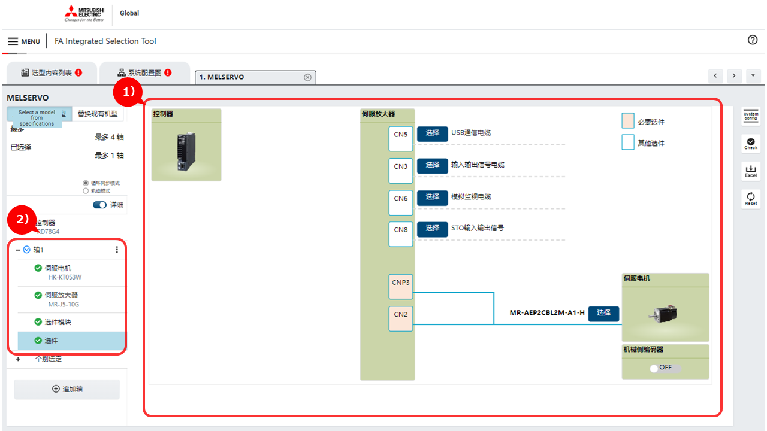Select 伺服电机 HK-KT053W in the tree

[71, 272]
